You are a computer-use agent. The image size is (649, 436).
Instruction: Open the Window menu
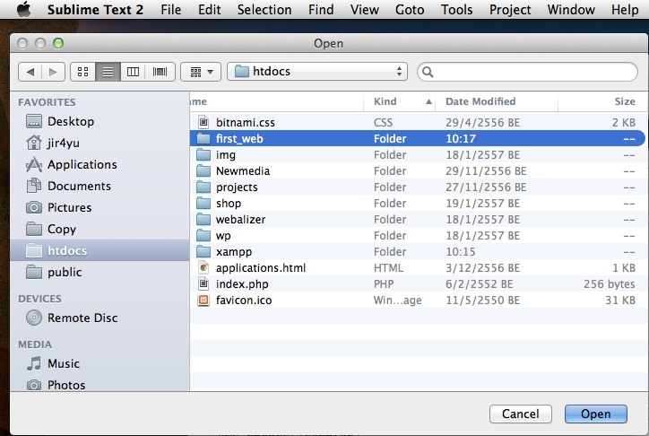tap(571, 10)
